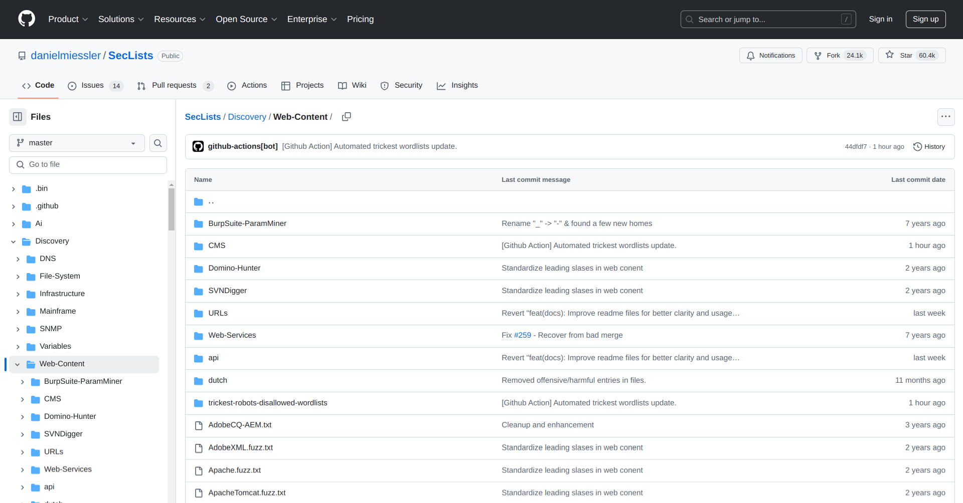
Task: Open ApacheTomcat.fuzz.txt file
Action: (x=247, y=492)
